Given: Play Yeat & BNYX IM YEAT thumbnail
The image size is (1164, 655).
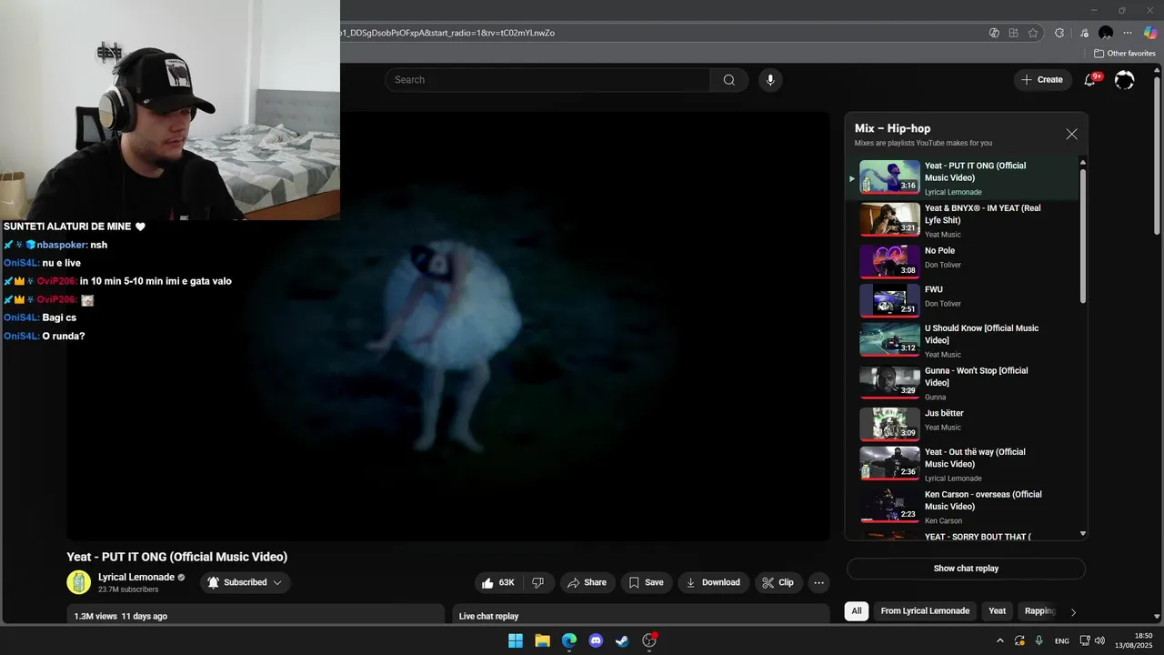Looking at the screenshot, I should (x=890, y=219).
